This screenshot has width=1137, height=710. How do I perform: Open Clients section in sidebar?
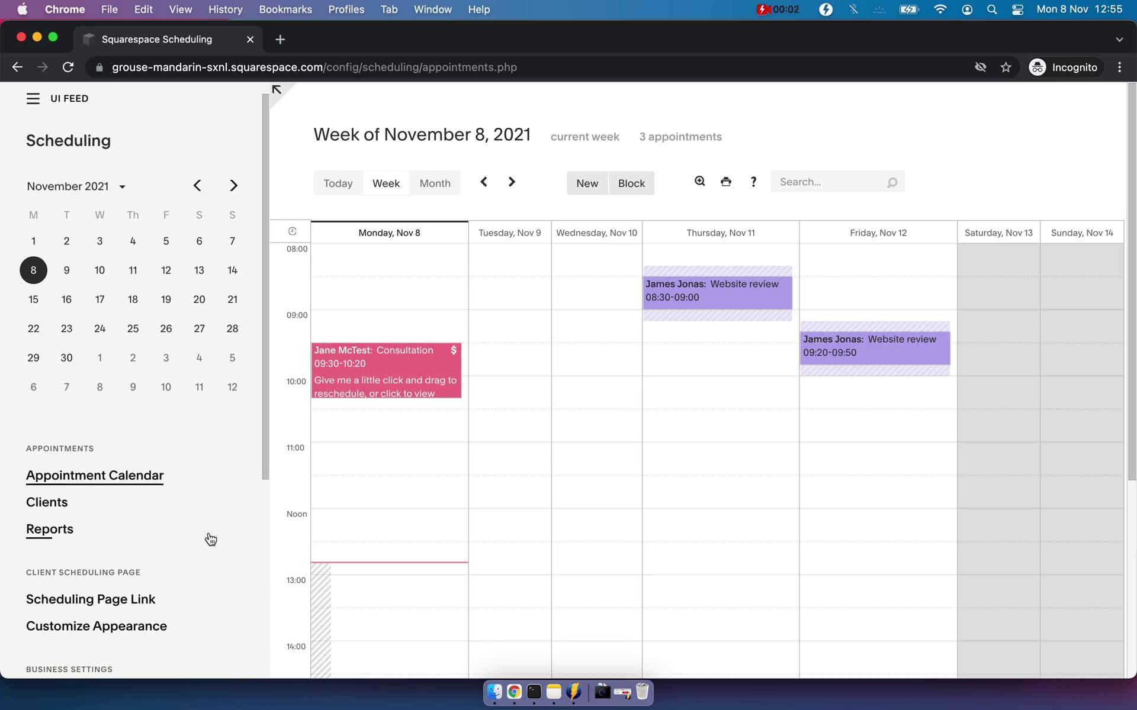click(47, 502)
